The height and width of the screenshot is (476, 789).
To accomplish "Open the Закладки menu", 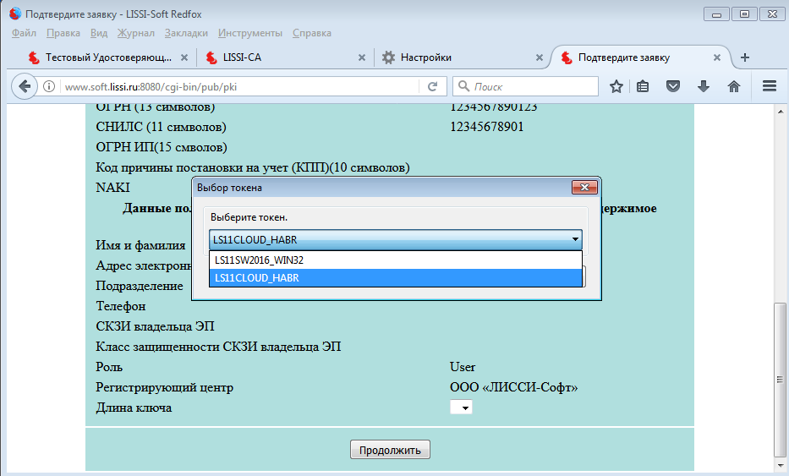I will 186,33.
